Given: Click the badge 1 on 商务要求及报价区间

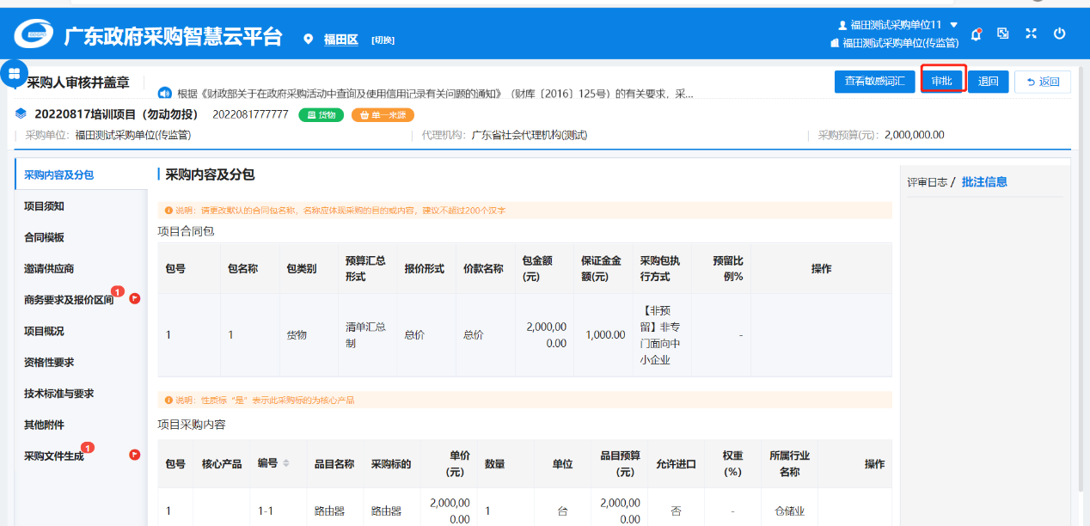Looking at the screenshot, I should click(118, 291).
